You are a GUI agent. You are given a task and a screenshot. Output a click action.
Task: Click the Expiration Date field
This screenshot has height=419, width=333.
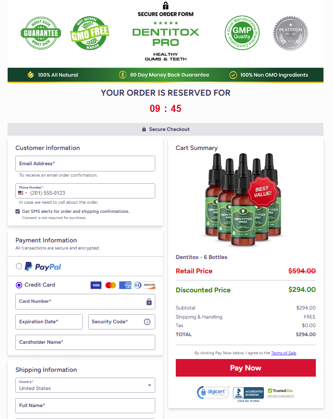pos(49,322)
